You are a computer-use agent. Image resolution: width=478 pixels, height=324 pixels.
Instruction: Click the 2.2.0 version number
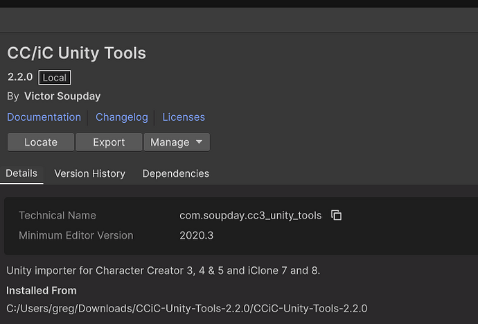(20, 77)
